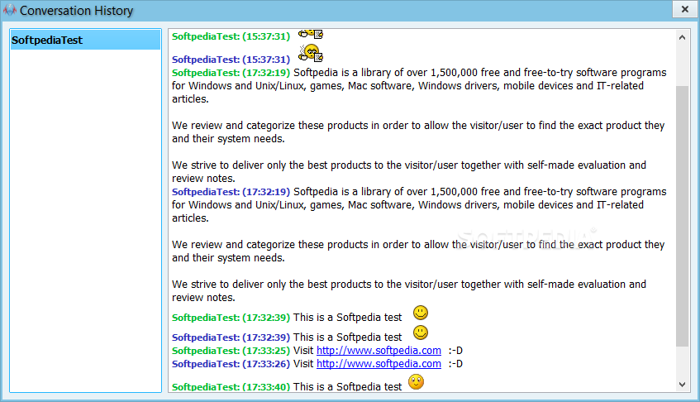Image resolution: width=700 pixels, height=402 pixels.
Task: Select SoftpediaTest in the contact list
Action: [x=85, y=41]
